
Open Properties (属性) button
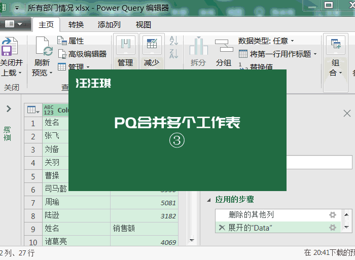(70, 41)
